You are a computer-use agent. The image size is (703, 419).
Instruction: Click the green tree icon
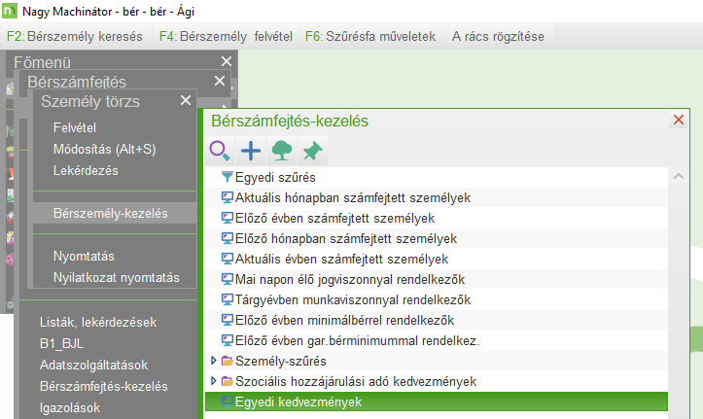282,151
